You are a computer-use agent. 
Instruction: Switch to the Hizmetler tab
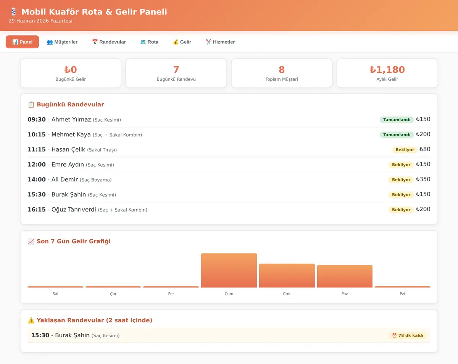[220, 42]
